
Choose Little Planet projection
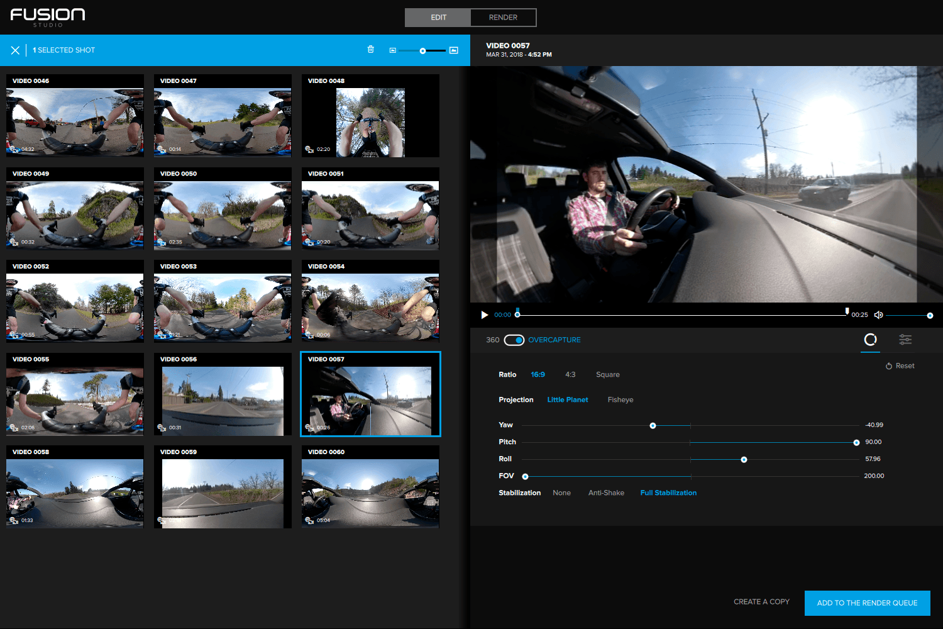(x=568, y=400)
